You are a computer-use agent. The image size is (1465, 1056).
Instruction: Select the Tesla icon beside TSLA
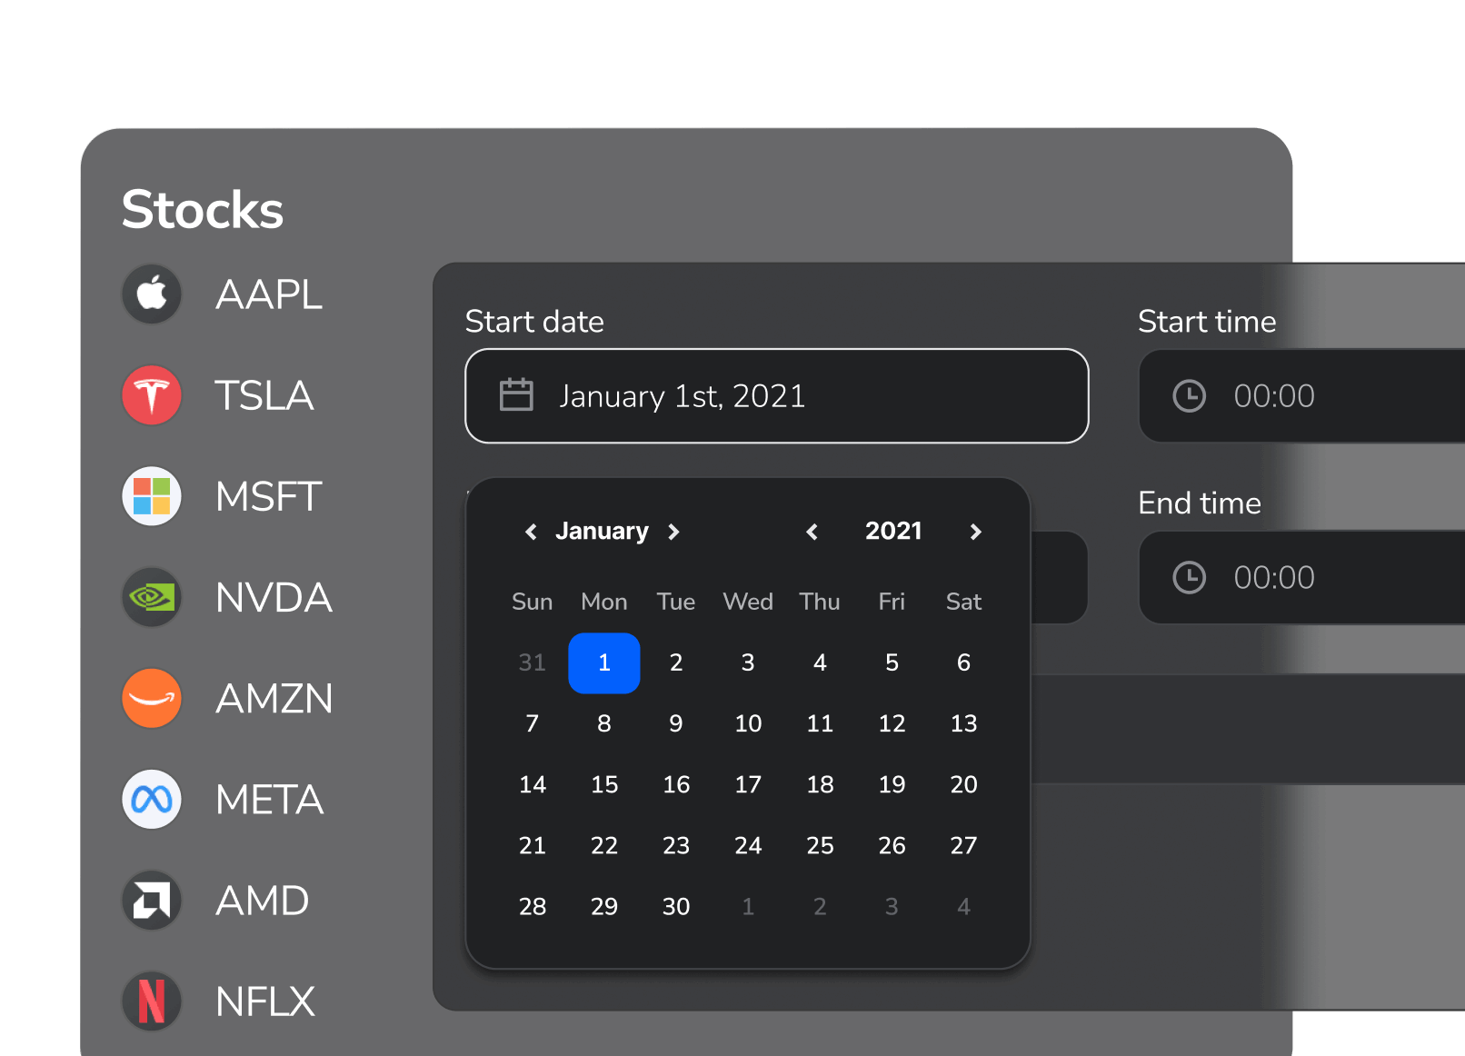[x=152, y=395]
